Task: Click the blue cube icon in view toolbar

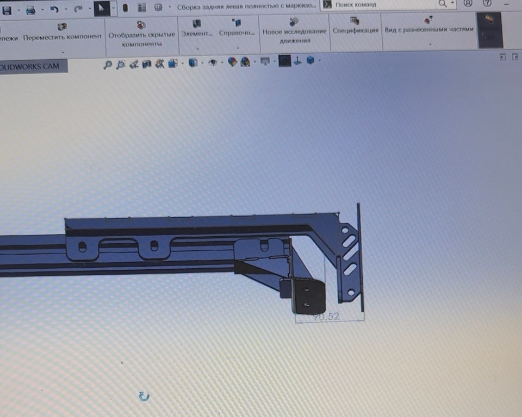Action: pyautogui.click(x=310, y=60)
